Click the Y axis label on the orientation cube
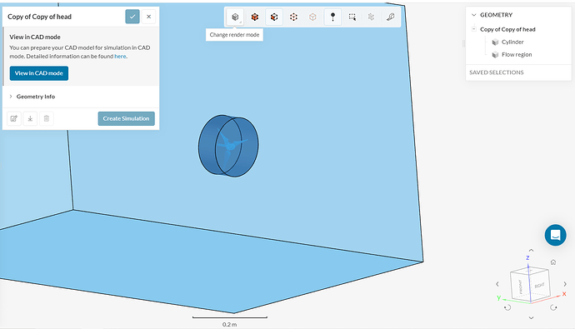The image size is (575, 329). click(498, 298)
